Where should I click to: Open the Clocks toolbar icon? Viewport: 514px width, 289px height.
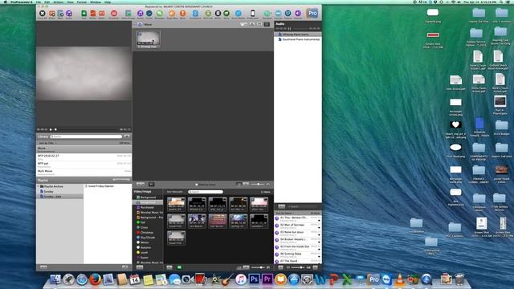coord(149,14)
